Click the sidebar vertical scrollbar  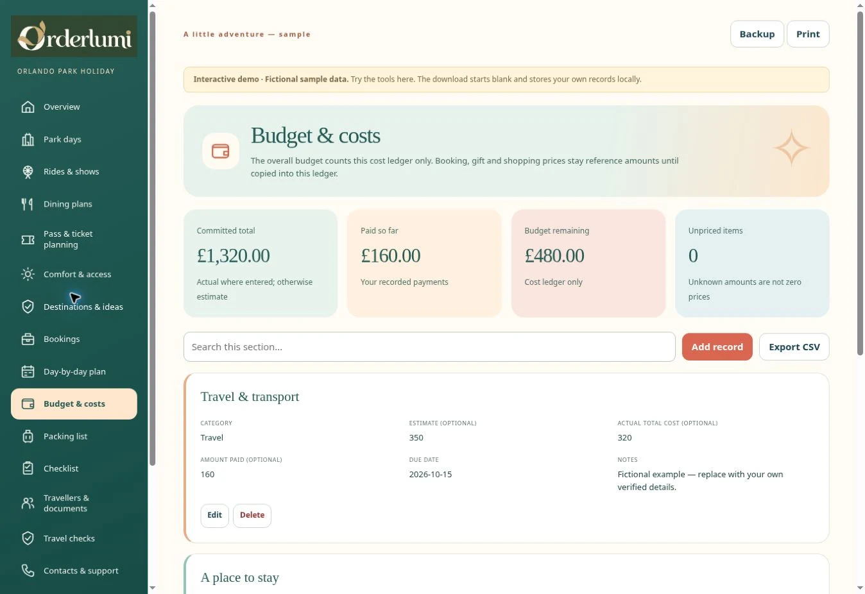tap(152, 239)
